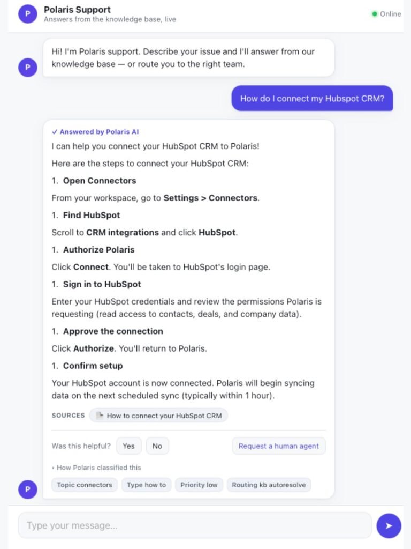Viewport: 411px width, 549px height.
Task: Click the green Online status indicator
Action: tap(374, 14)
